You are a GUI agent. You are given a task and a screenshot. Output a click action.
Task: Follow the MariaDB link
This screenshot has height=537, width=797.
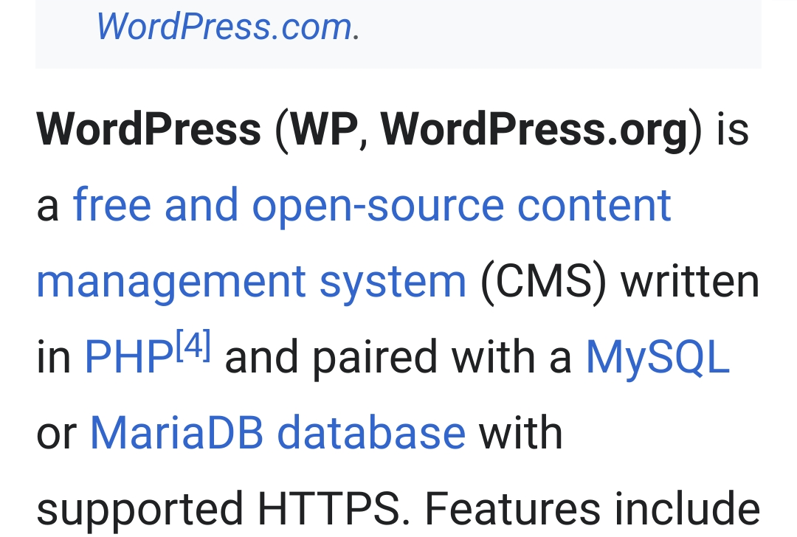click(176, 433)
